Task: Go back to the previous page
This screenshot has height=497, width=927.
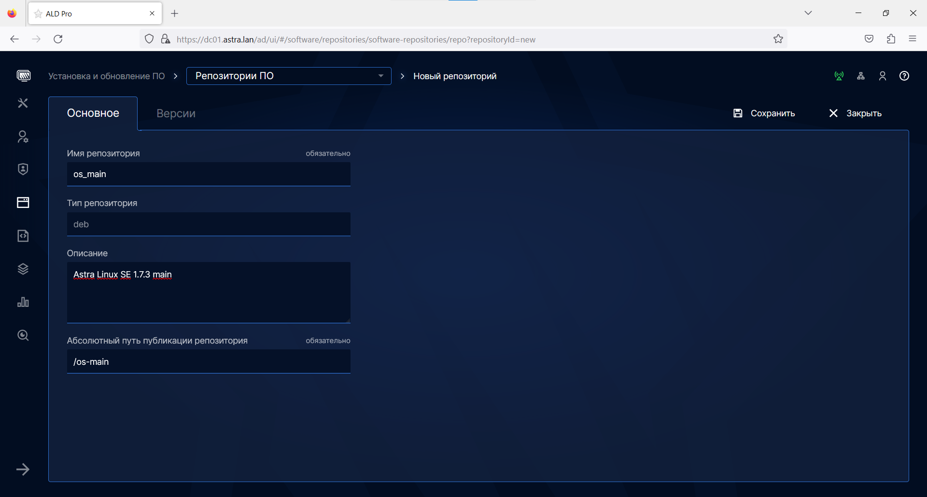Action: pyautogui.click(x=14, y=39)
